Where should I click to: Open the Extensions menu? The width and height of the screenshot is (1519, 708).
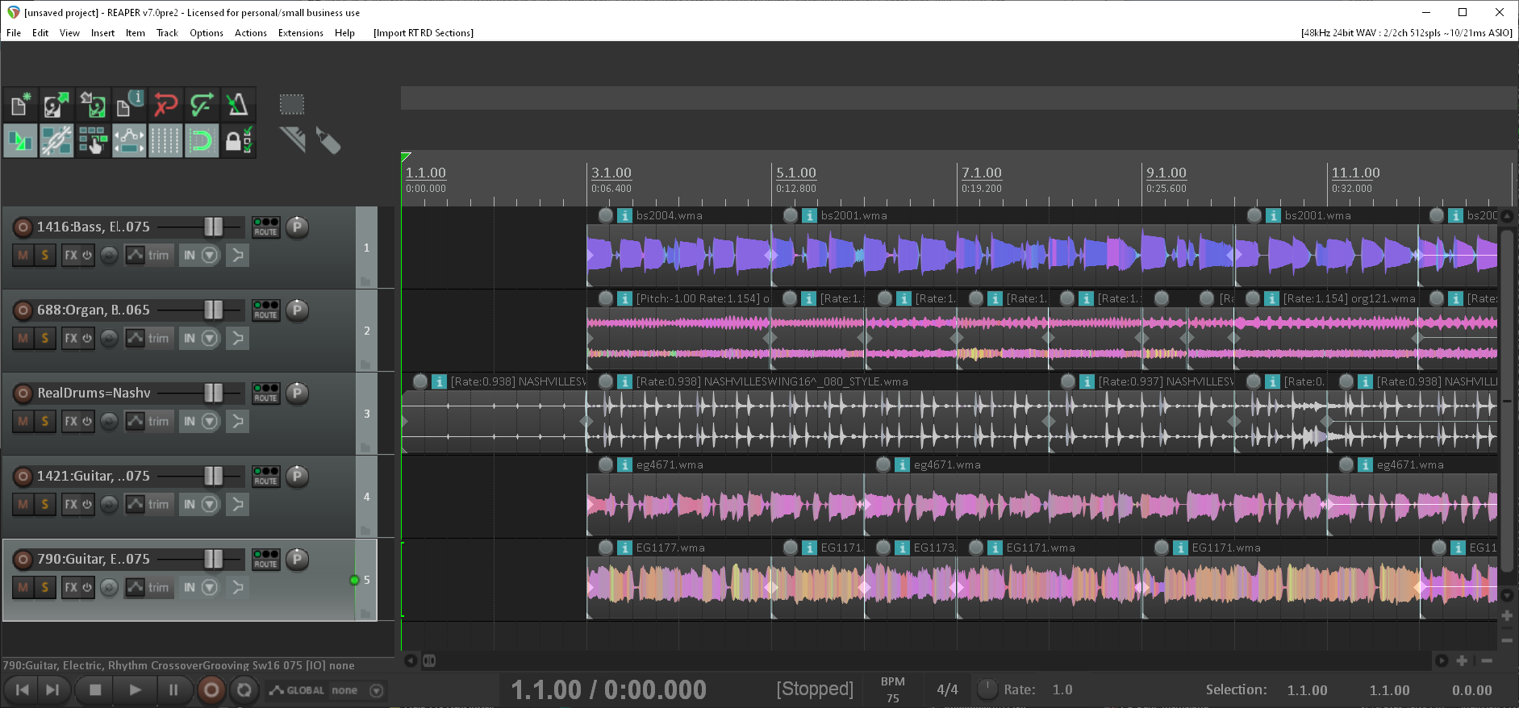tap(300, 33)
